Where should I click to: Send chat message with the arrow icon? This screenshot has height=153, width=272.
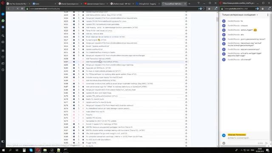pos(266,143)
